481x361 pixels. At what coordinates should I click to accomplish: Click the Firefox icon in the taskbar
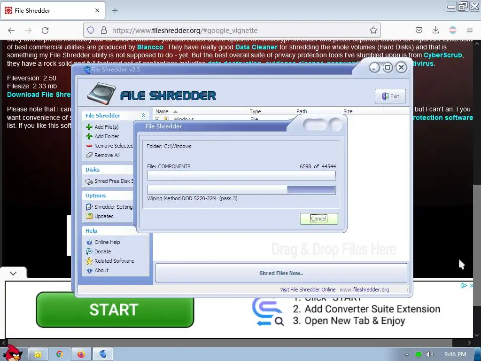81,354
